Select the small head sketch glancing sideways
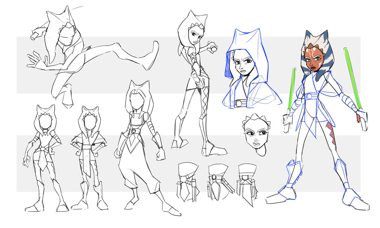The image size is (380, 228). pos(256,135)
